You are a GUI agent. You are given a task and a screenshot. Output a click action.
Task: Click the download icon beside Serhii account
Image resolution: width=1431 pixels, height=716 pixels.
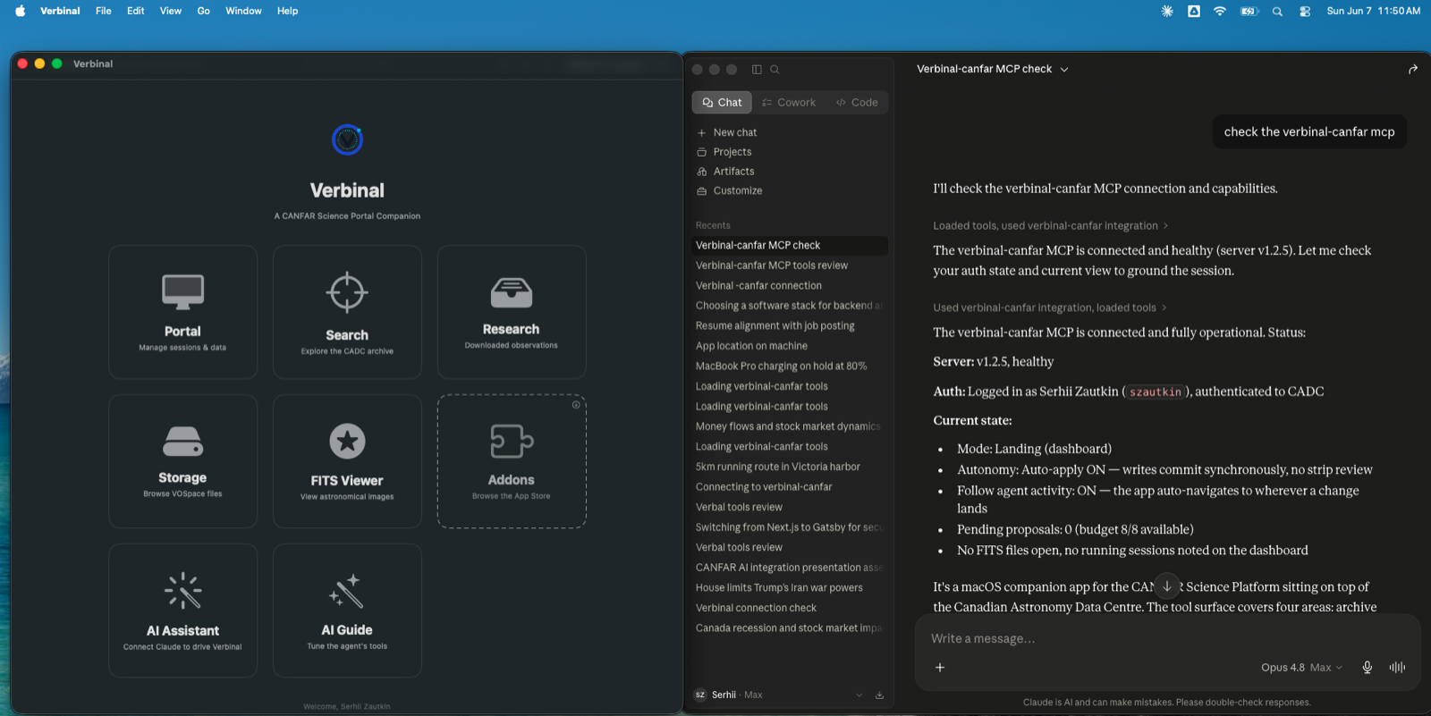[879, 695]
